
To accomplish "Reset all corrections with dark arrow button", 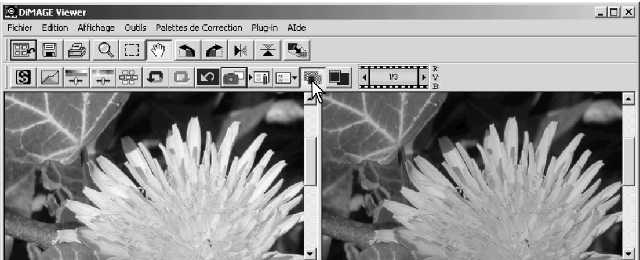I will [x=208, y=77].
